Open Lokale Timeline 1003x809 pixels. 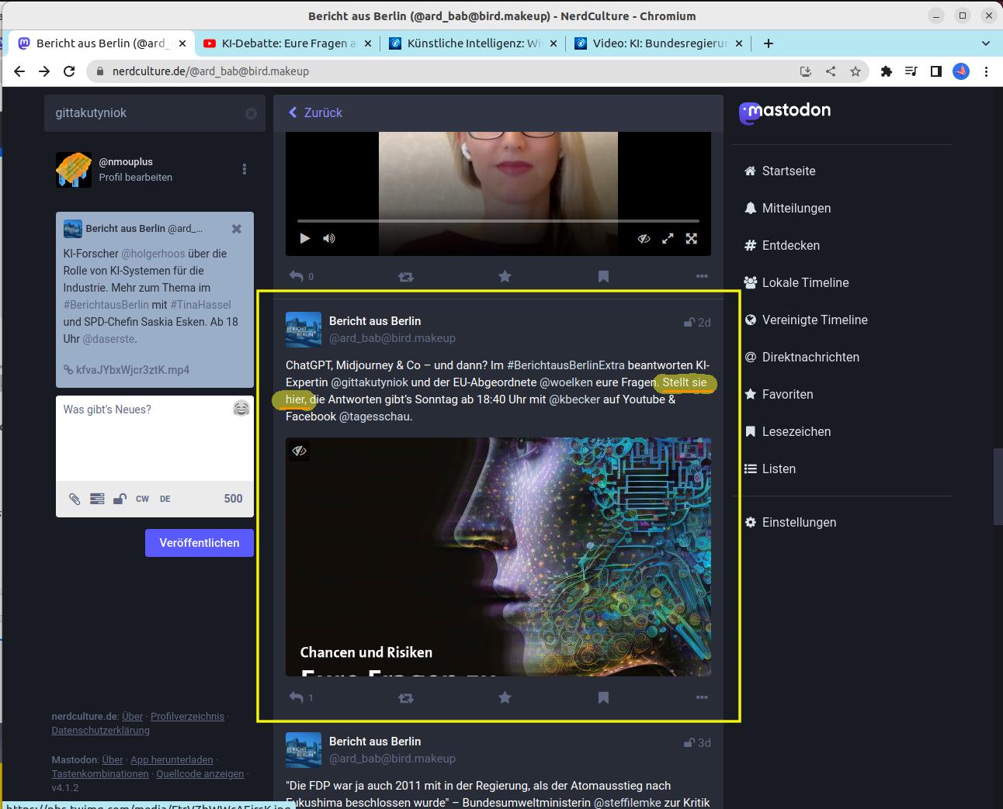tap(796, 282)
